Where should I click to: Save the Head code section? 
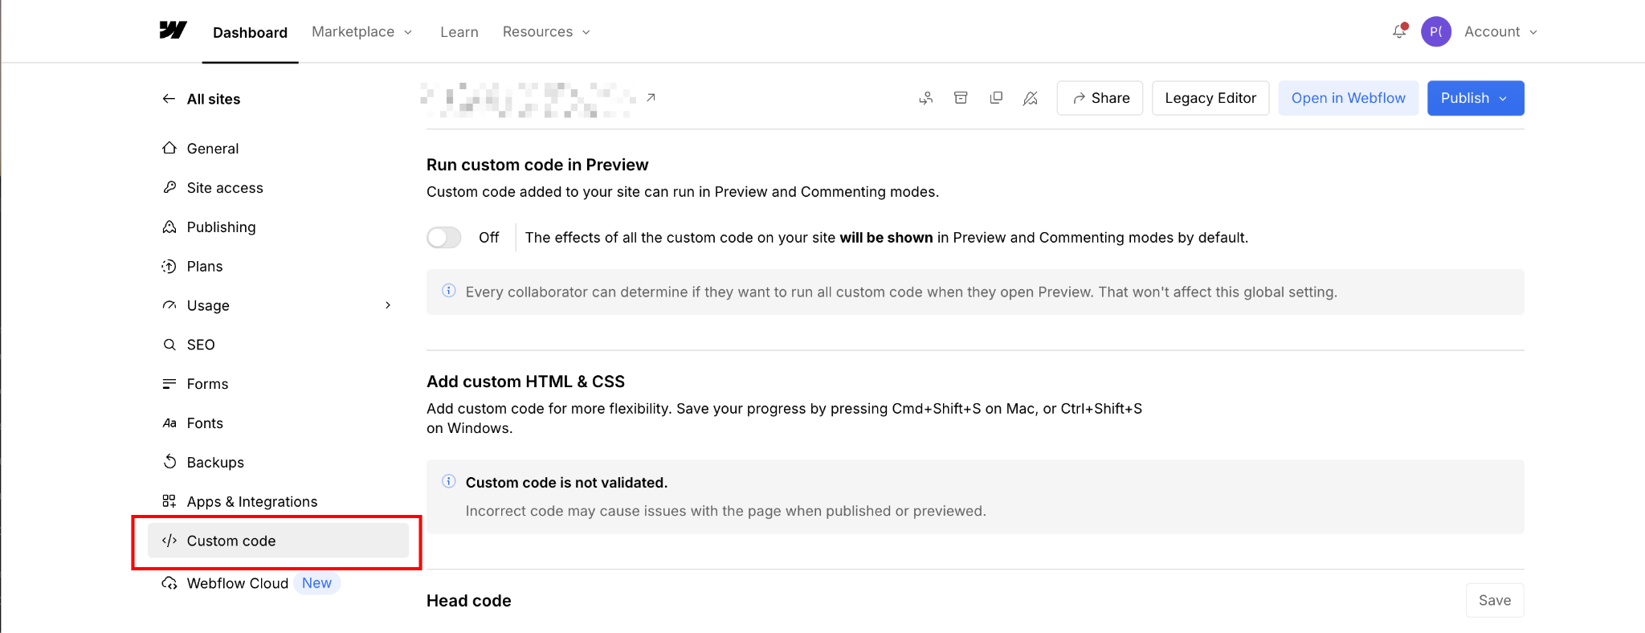coord(1495,600)
